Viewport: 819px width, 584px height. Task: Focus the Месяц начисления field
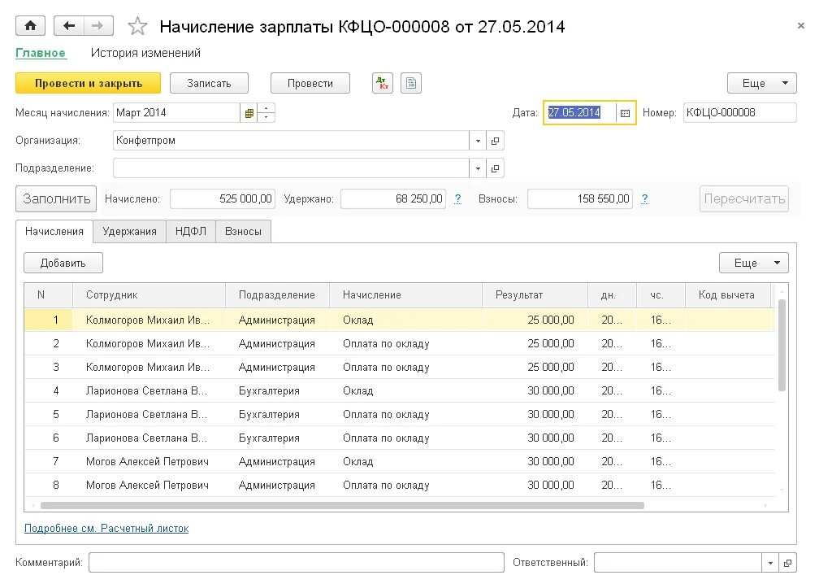[x=176, y=113]
